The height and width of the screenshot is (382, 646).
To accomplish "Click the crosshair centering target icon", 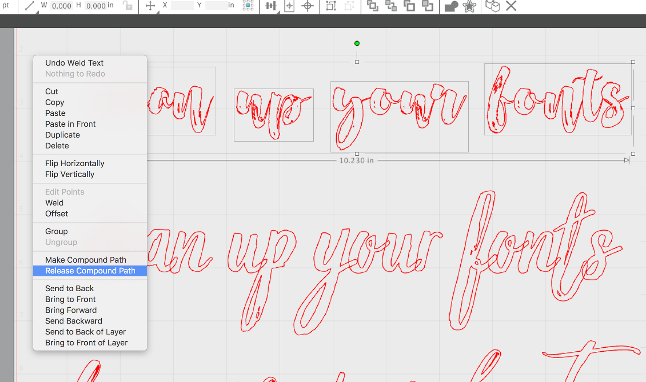I will click(x=308, y=6).
